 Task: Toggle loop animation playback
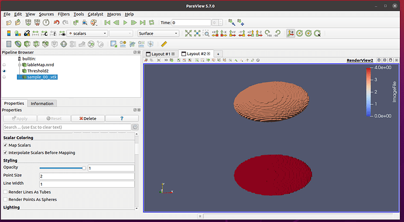point(152,23)
